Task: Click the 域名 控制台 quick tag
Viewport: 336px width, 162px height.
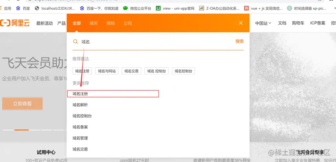Action: 157,71
